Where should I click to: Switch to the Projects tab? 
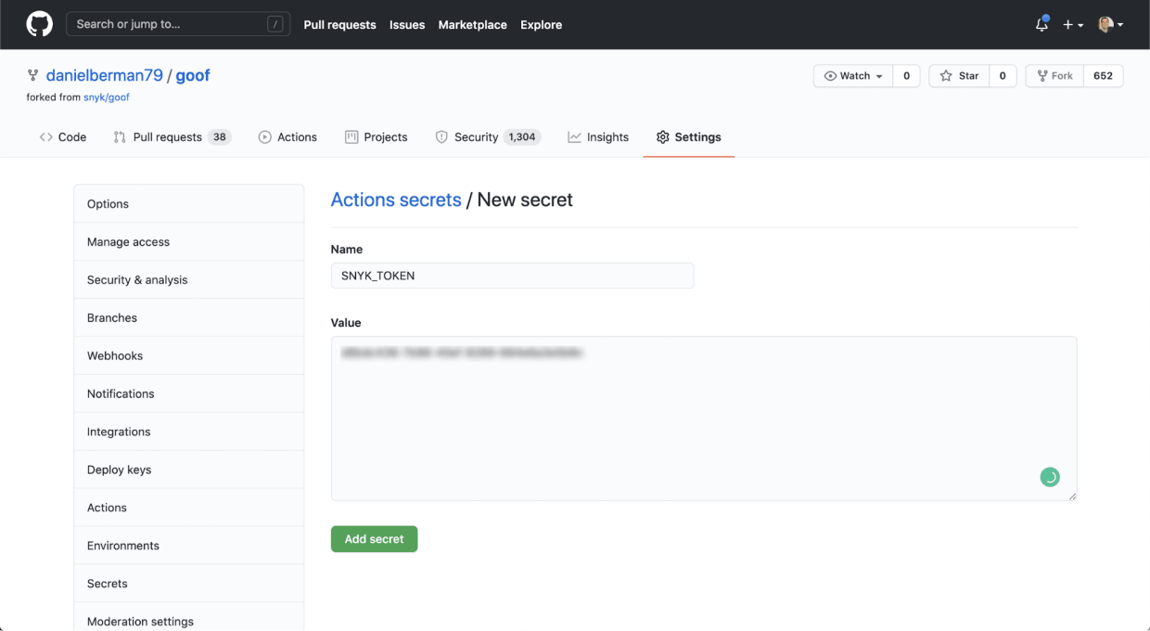click(x=376, y=137)
